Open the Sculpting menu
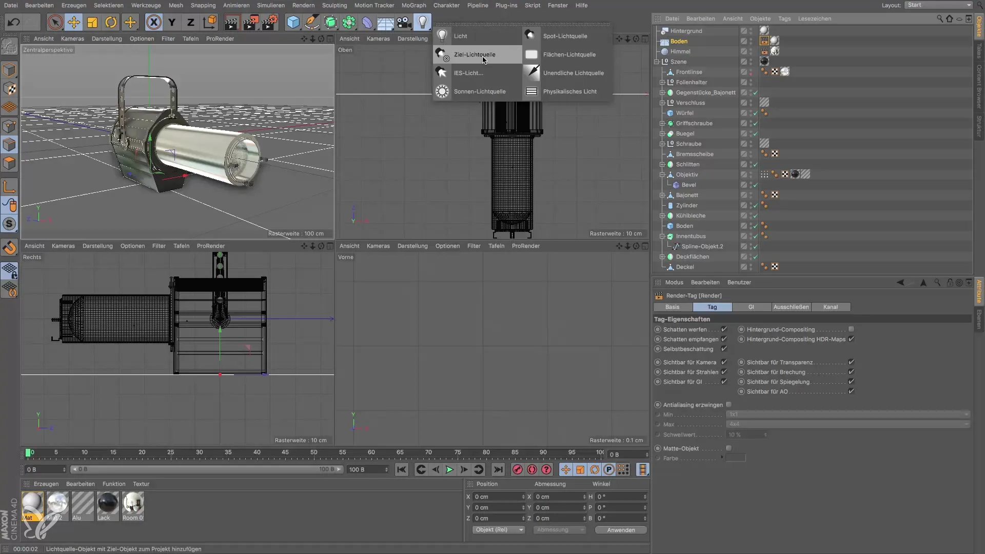The width and height of the screenshot is (985, 554). pyautogui.click(x=334, y=5)
